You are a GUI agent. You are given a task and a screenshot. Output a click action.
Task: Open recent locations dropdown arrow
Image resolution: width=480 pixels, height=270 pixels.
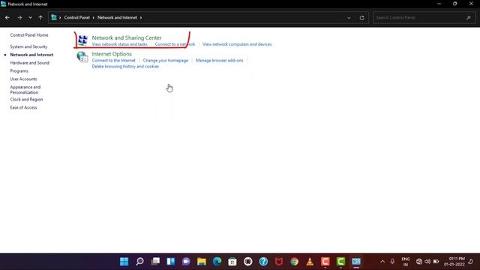click(30, 18)
